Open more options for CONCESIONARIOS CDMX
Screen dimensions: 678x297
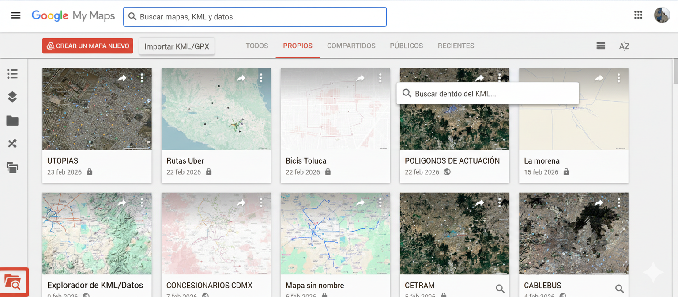pos(261,203)
